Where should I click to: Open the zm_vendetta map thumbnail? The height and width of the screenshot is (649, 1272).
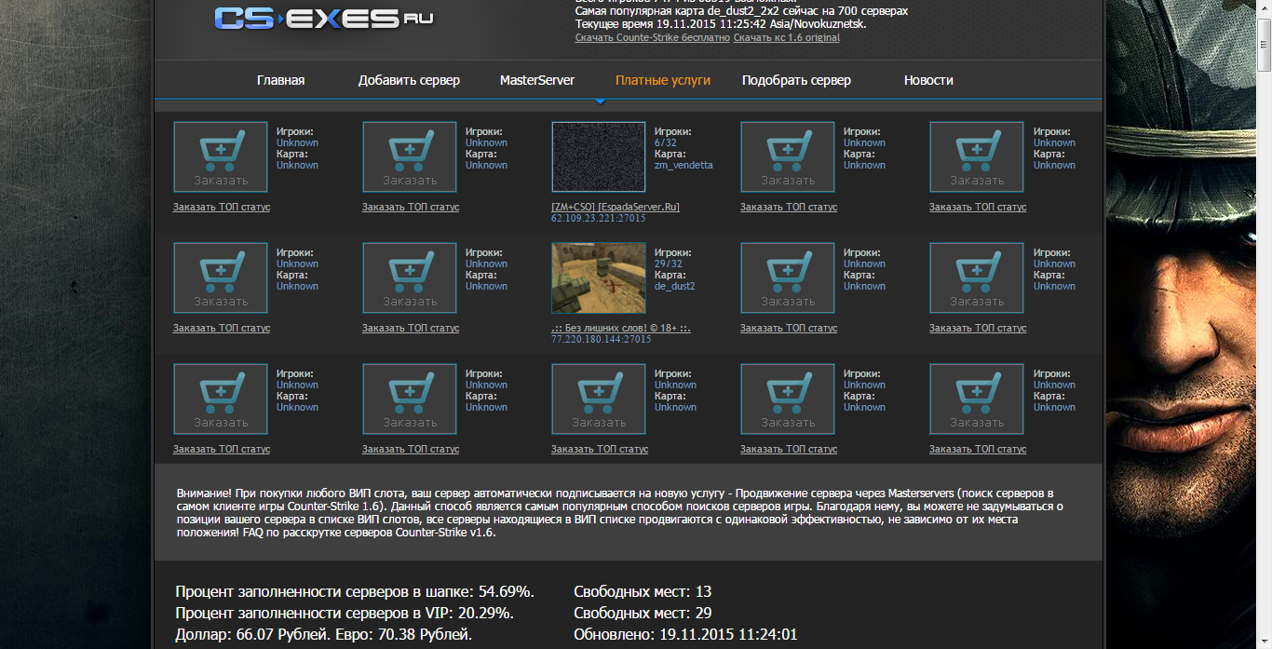pos(599,157)
